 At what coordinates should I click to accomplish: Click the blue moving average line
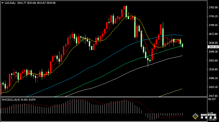click(108, 57)
